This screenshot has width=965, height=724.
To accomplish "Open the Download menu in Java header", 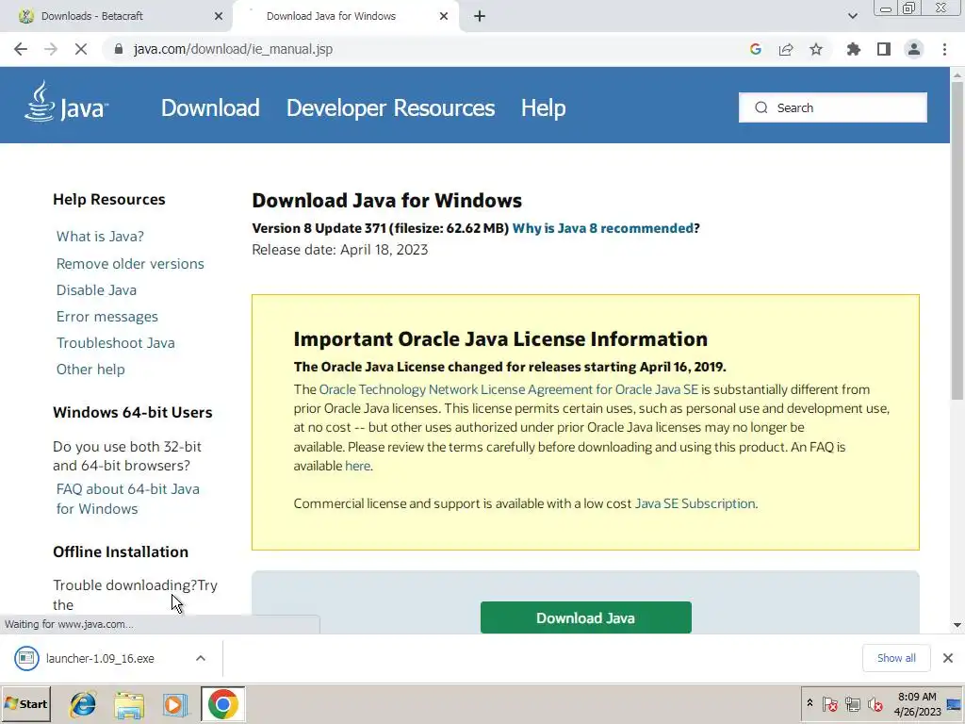I will [x=210, y=107].
